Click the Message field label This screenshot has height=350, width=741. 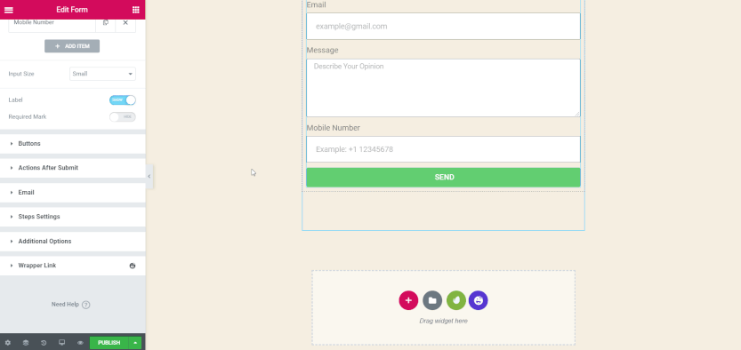pos(322,50)
